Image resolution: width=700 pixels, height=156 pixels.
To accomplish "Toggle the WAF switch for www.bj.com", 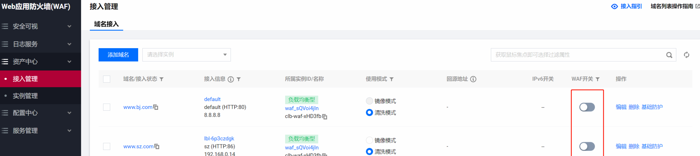I will (x=587, y=107).
